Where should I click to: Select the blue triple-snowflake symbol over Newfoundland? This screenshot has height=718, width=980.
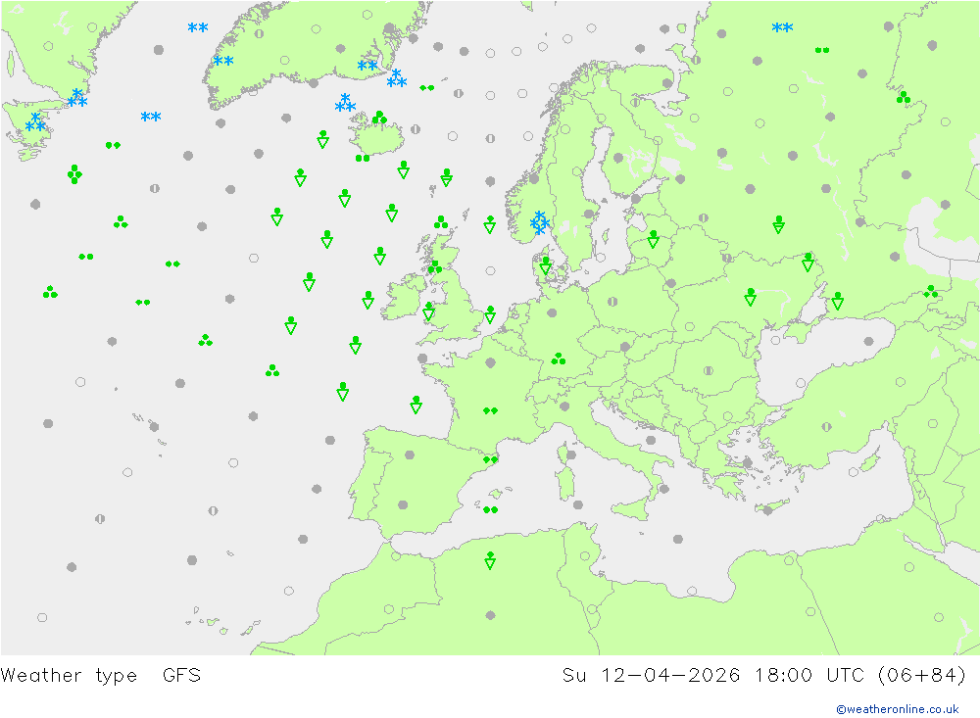[35, 122]
